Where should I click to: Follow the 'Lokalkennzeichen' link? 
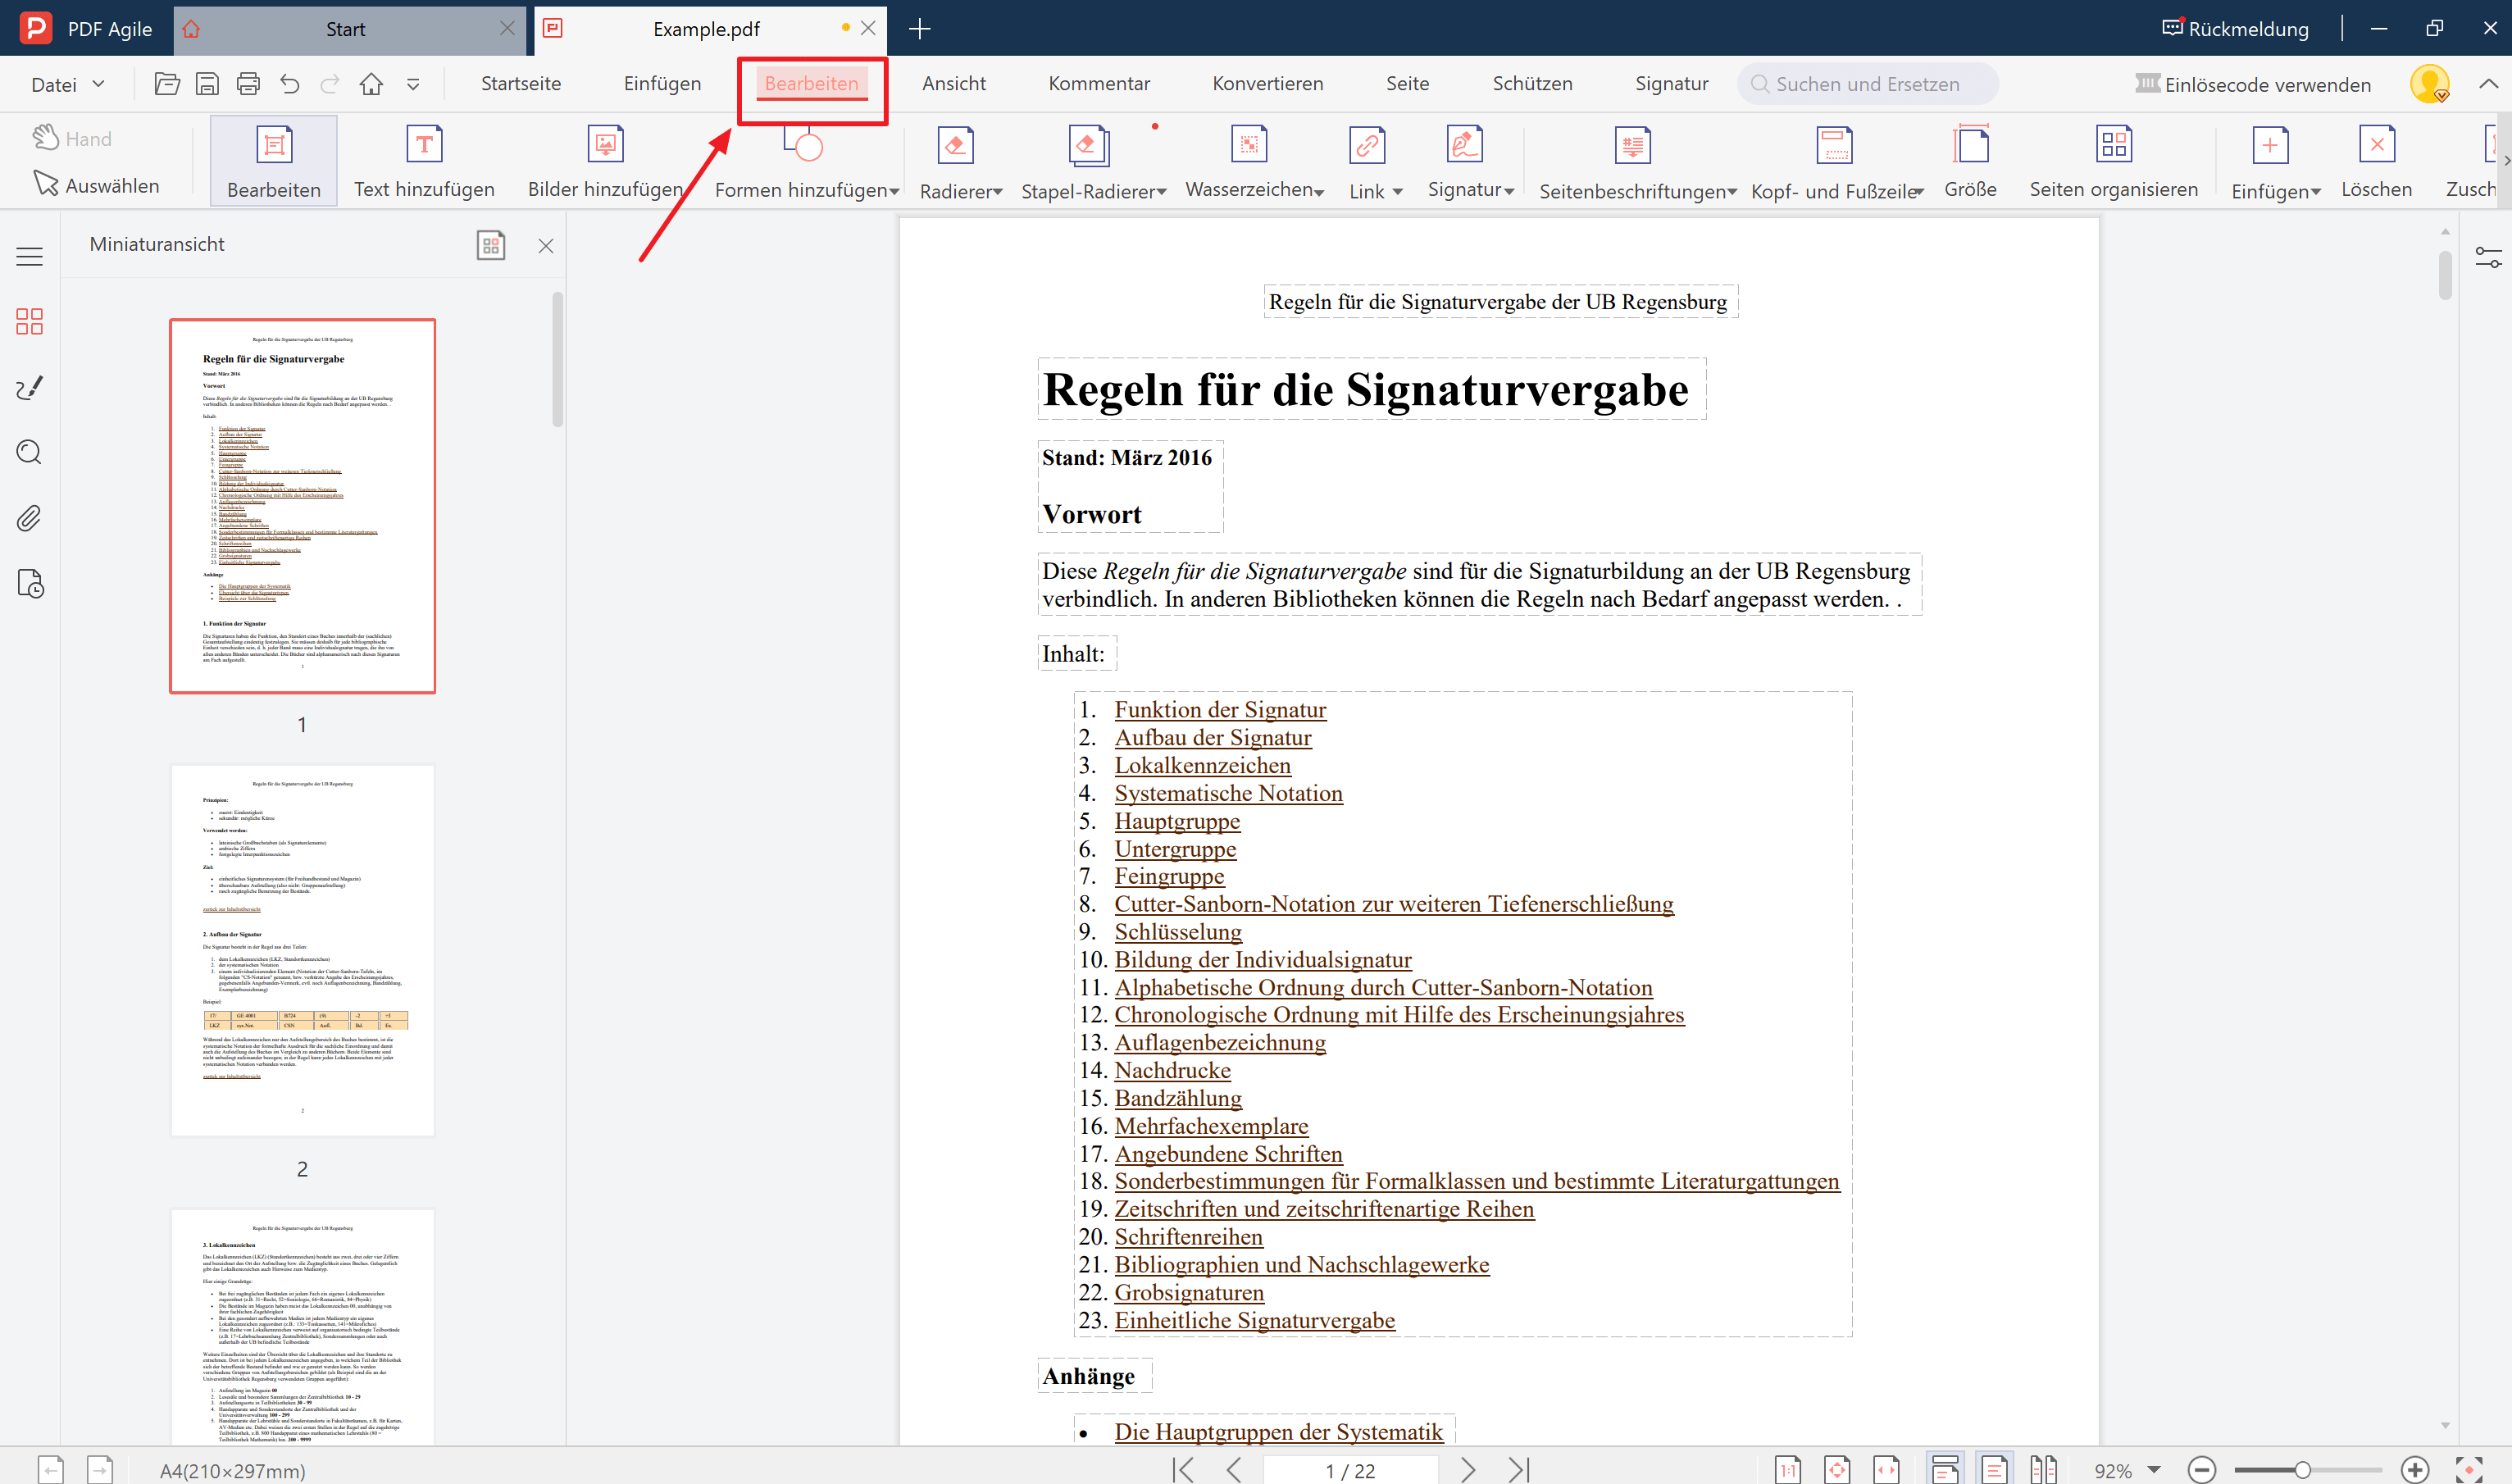[x=1202, y=766]
